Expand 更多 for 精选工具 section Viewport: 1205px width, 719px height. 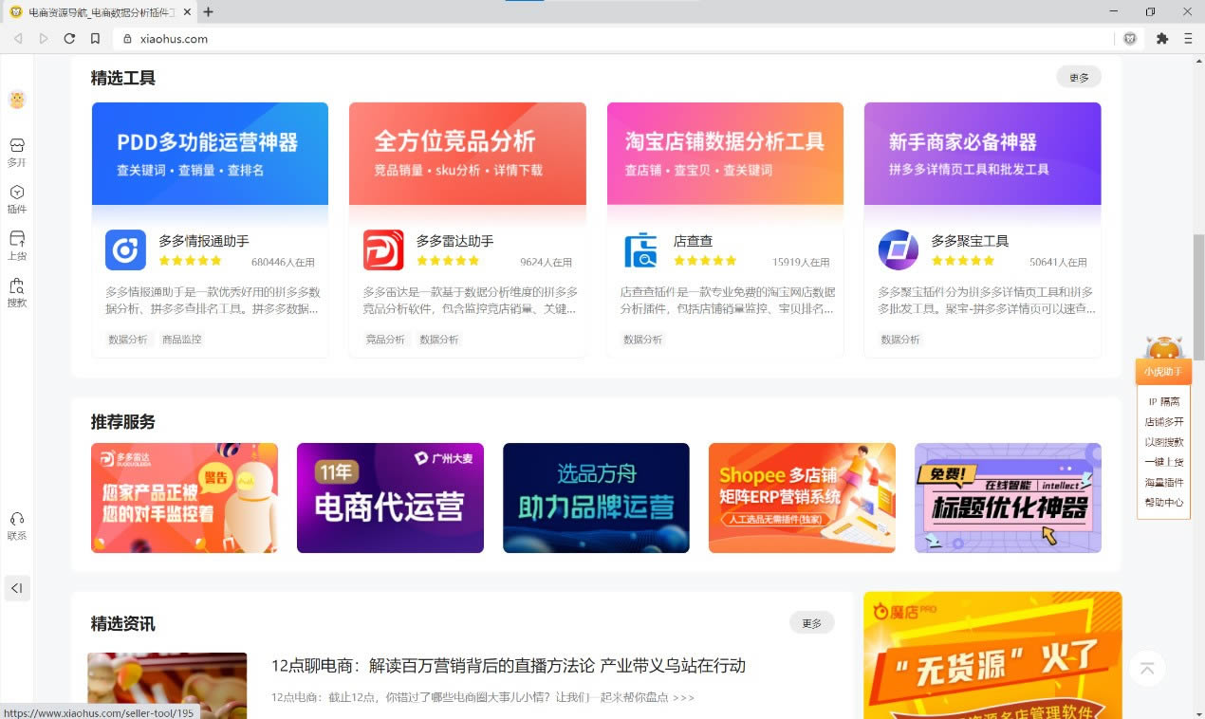(1079, 78)
